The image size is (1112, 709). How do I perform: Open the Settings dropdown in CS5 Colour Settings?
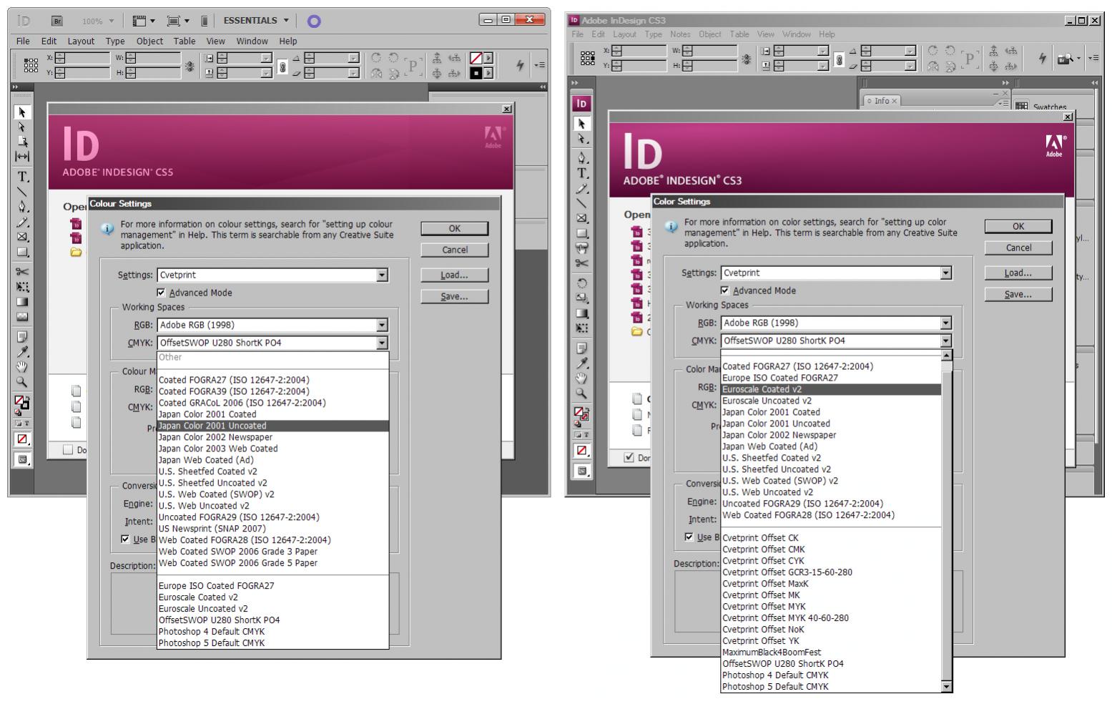(383, 275)
